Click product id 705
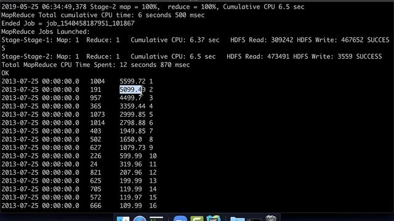394x221 pixels. [x=95, y=189]
